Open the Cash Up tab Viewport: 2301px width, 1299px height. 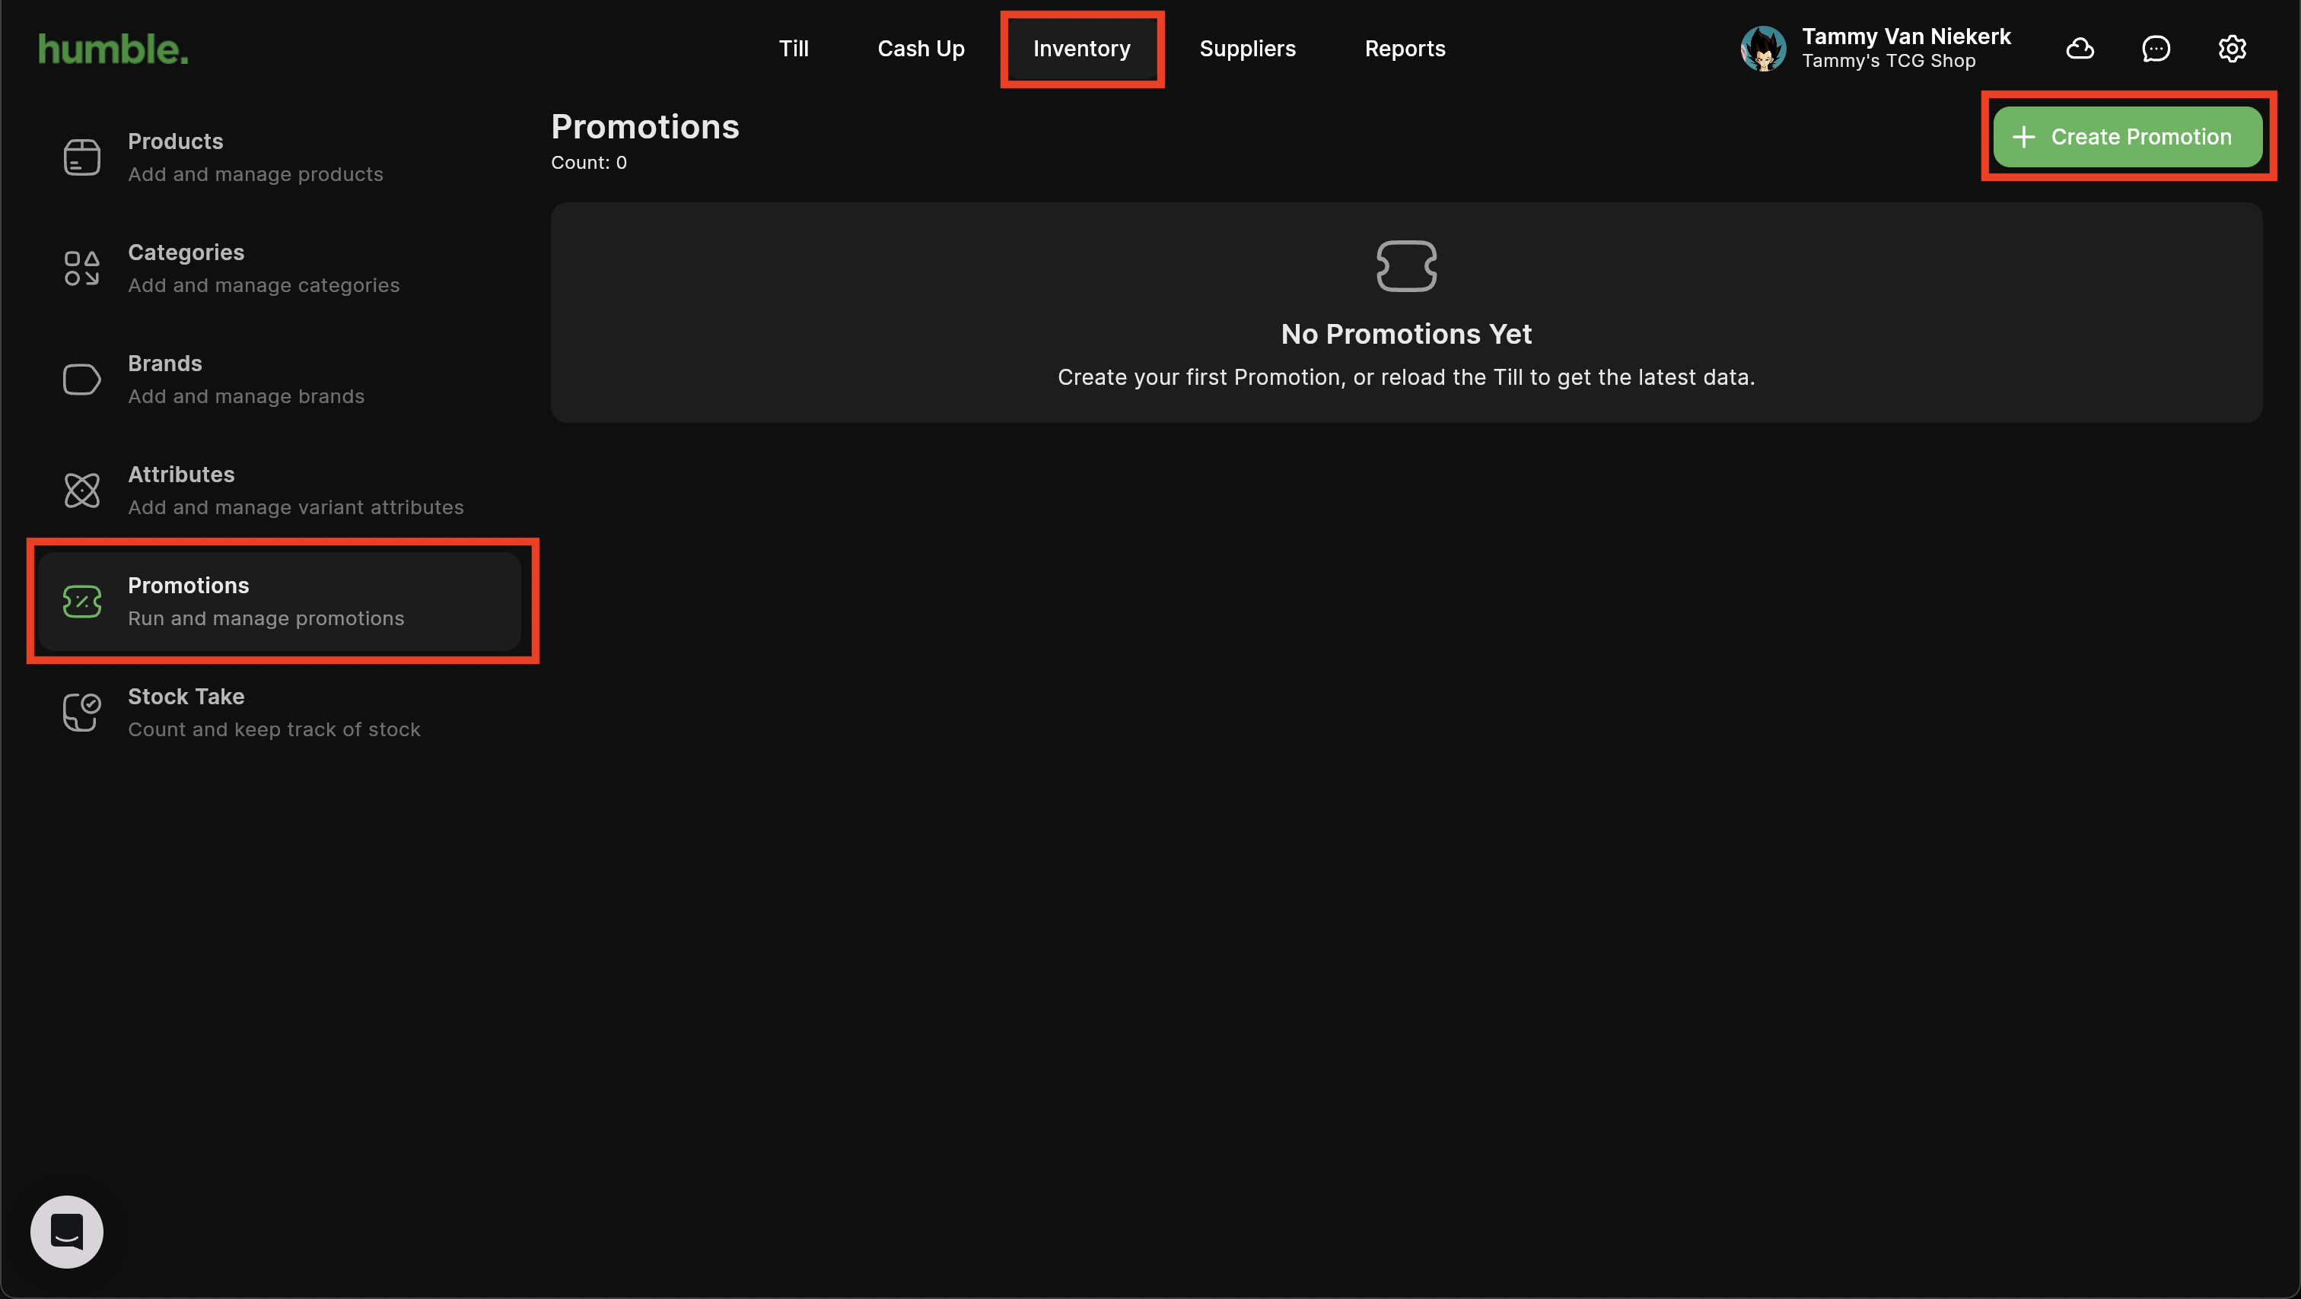(x=920, y=48)
